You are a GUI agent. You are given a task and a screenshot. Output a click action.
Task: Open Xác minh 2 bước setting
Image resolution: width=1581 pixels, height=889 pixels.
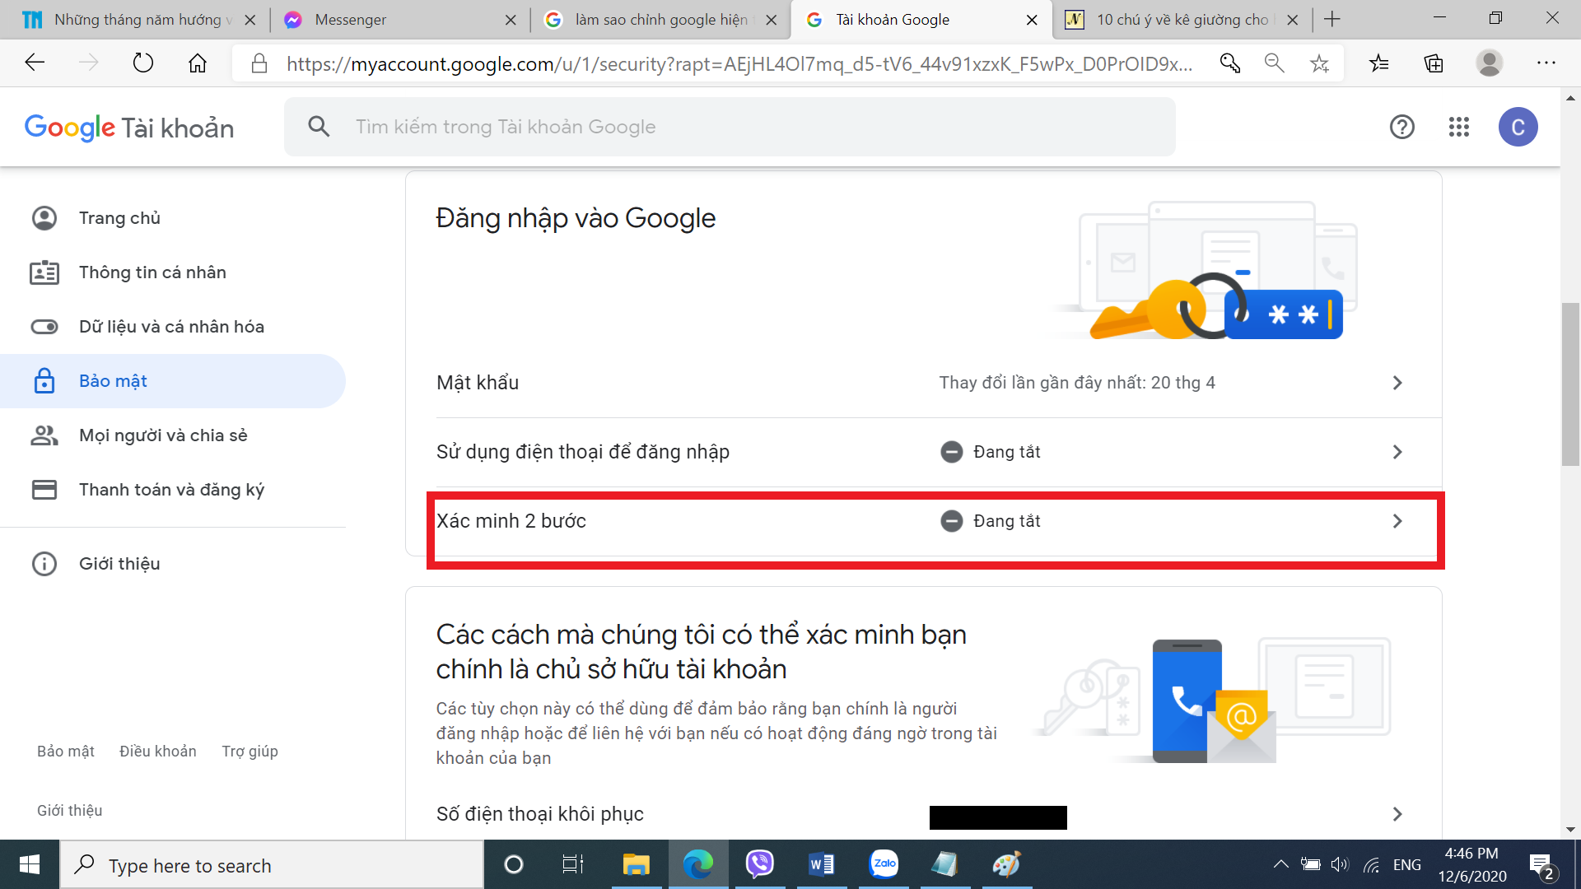pyautogui.click(x=935, y=521)
